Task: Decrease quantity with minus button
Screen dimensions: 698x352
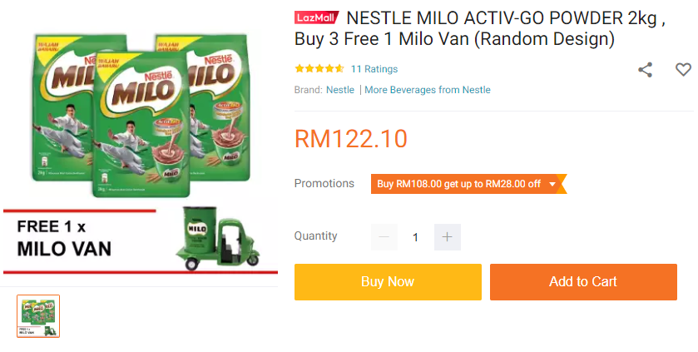Action: (384, 237)
